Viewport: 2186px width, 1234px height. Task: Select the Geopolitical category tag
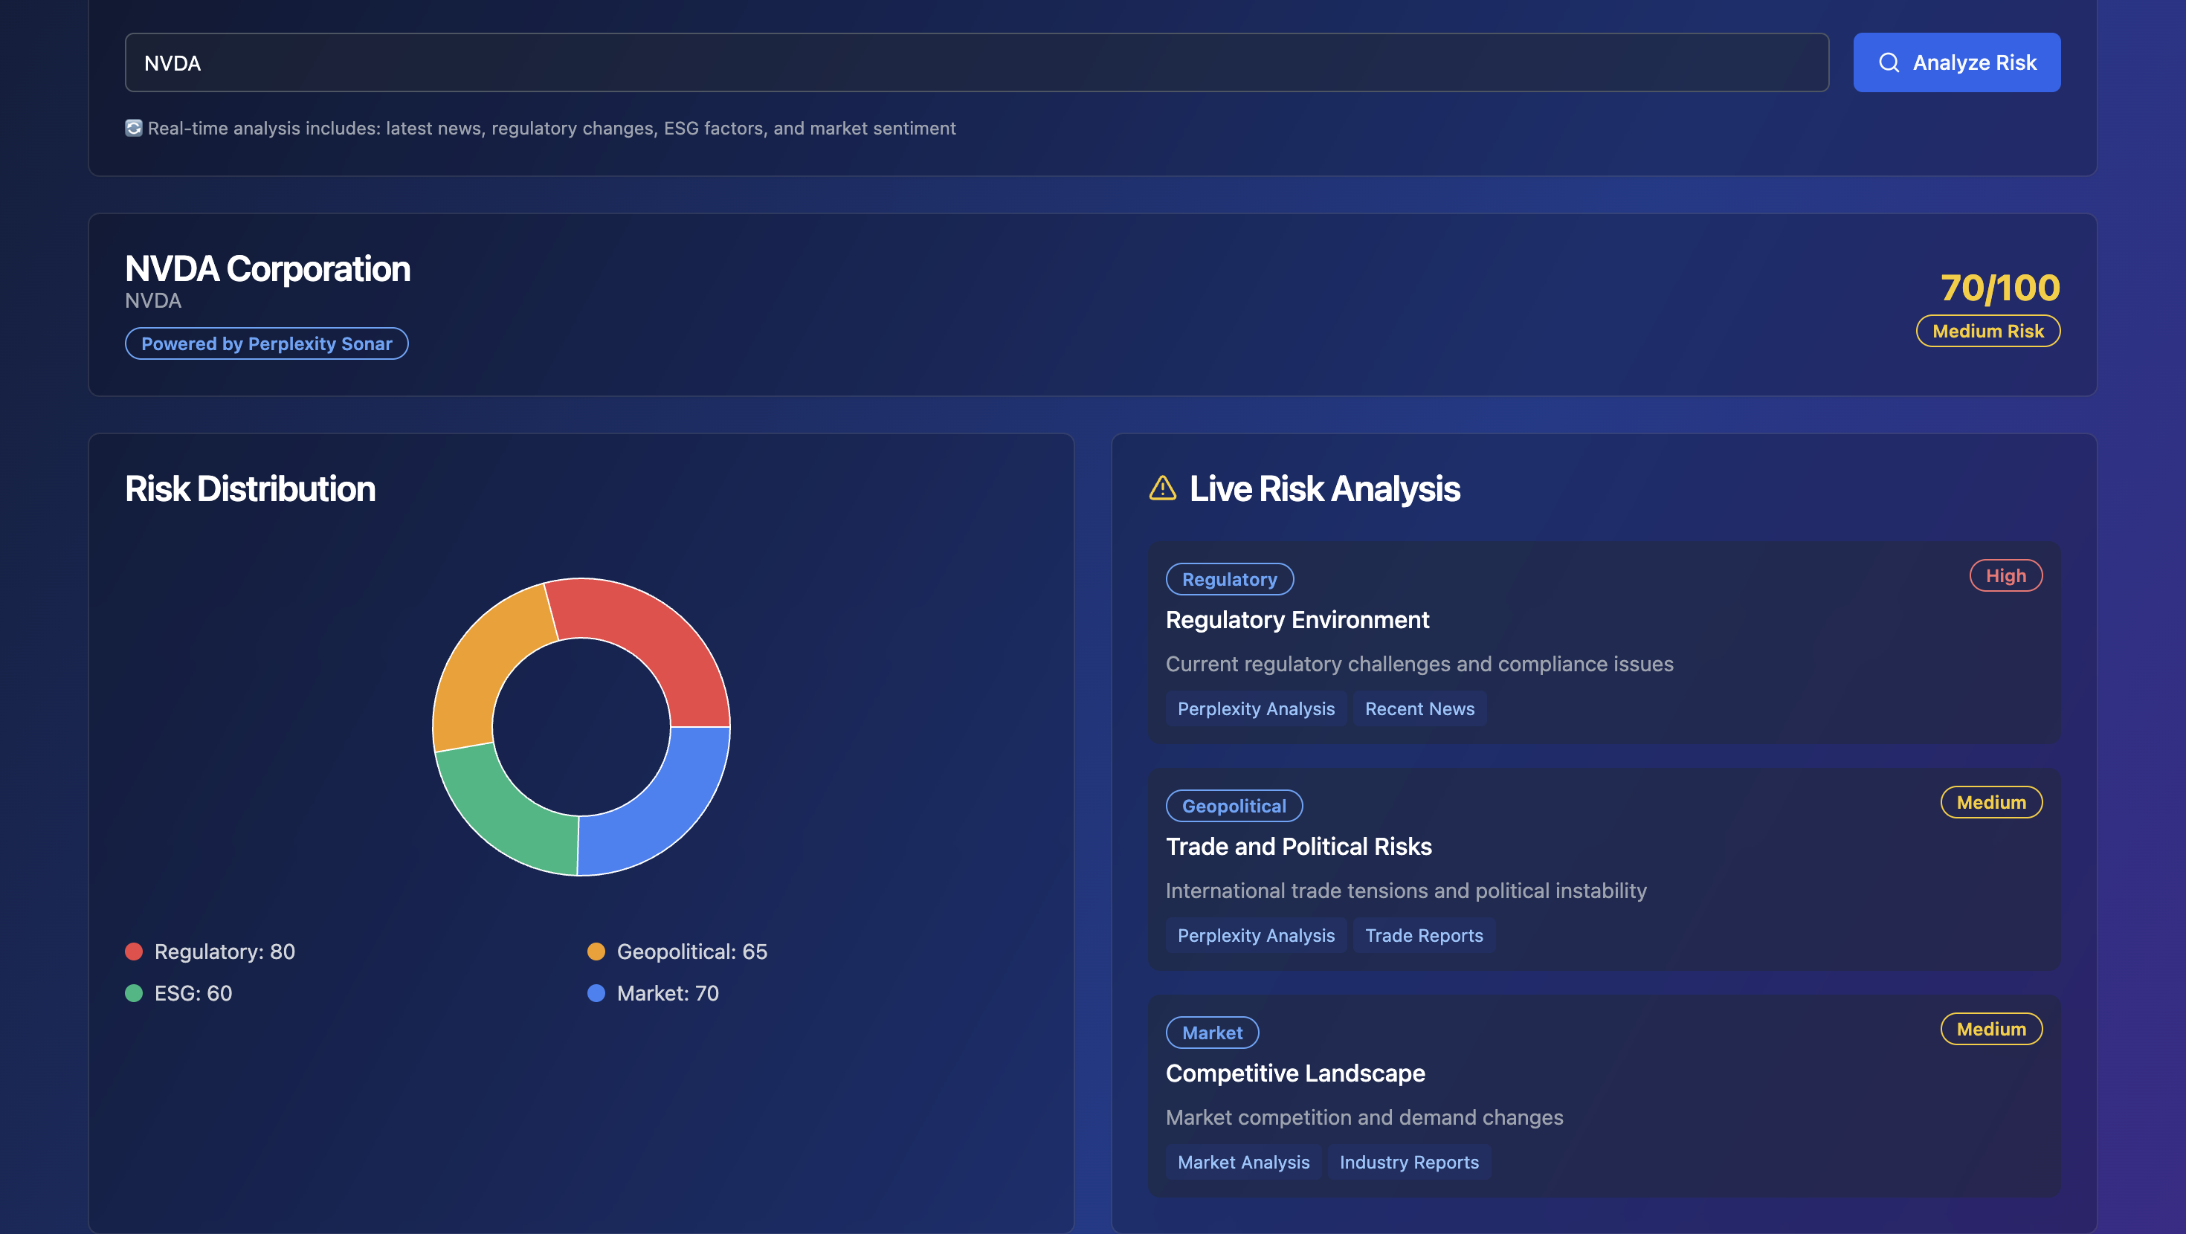1234,807
